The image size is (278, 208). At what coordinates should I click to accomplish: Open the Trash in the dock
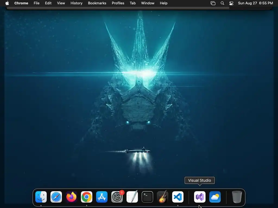237,197
